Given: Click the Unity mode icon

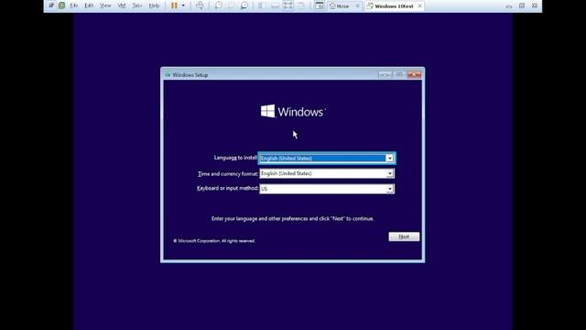Looking at the screenshot, I should 301,5.
